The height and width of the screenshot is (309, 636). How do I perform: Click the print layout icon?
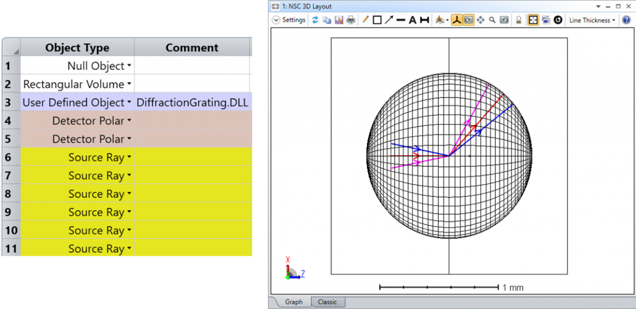[351, 20]
